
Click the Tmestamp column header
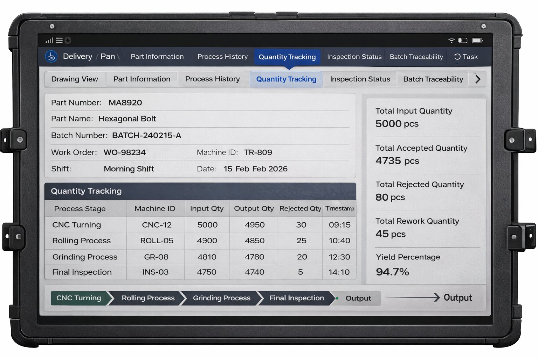click(340, 209)
